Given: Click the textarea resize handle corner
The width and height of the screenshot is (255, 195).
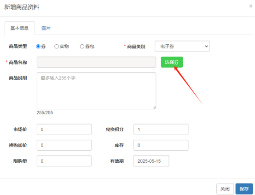Looking at the screenshot, I should pos(154,107).
